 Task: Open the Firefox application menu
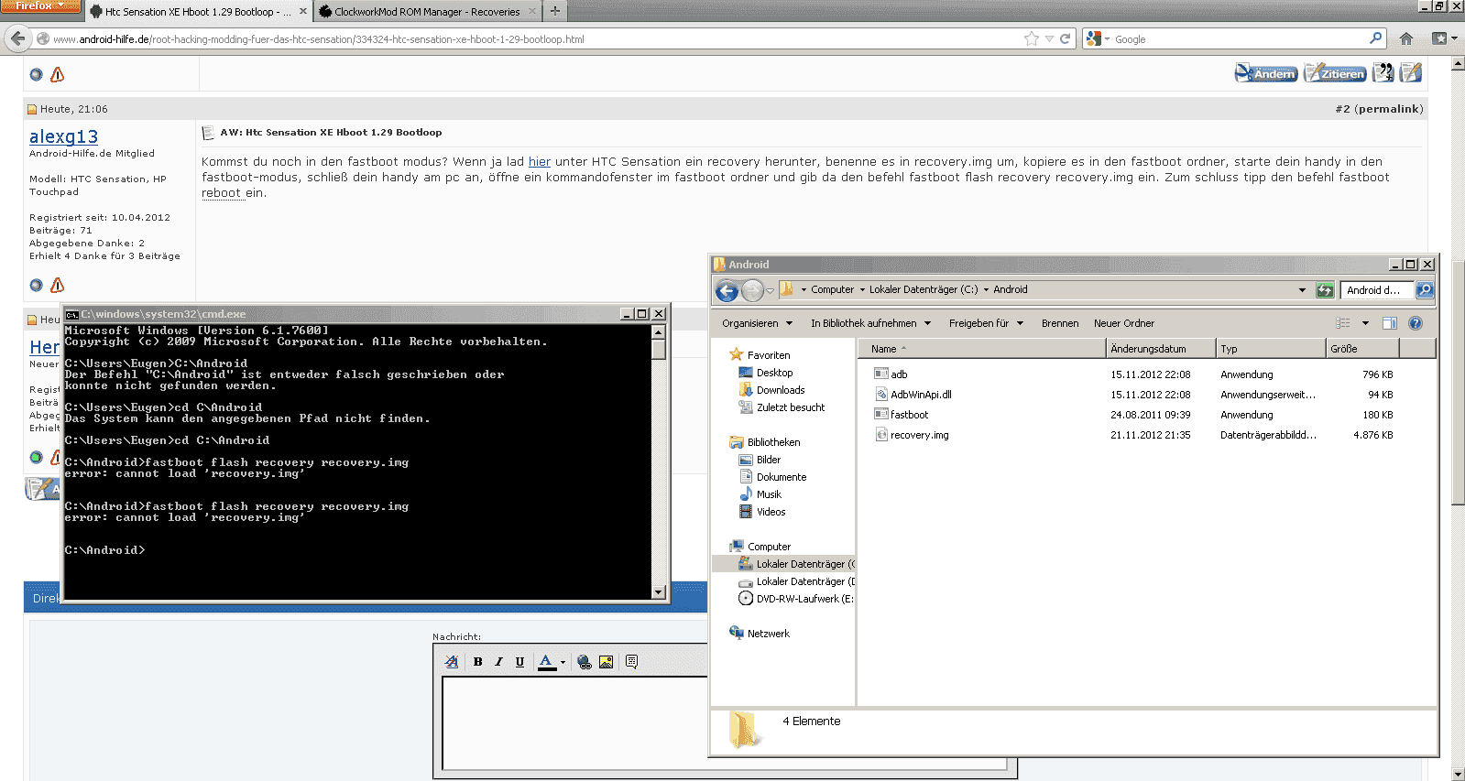point(41,6)
